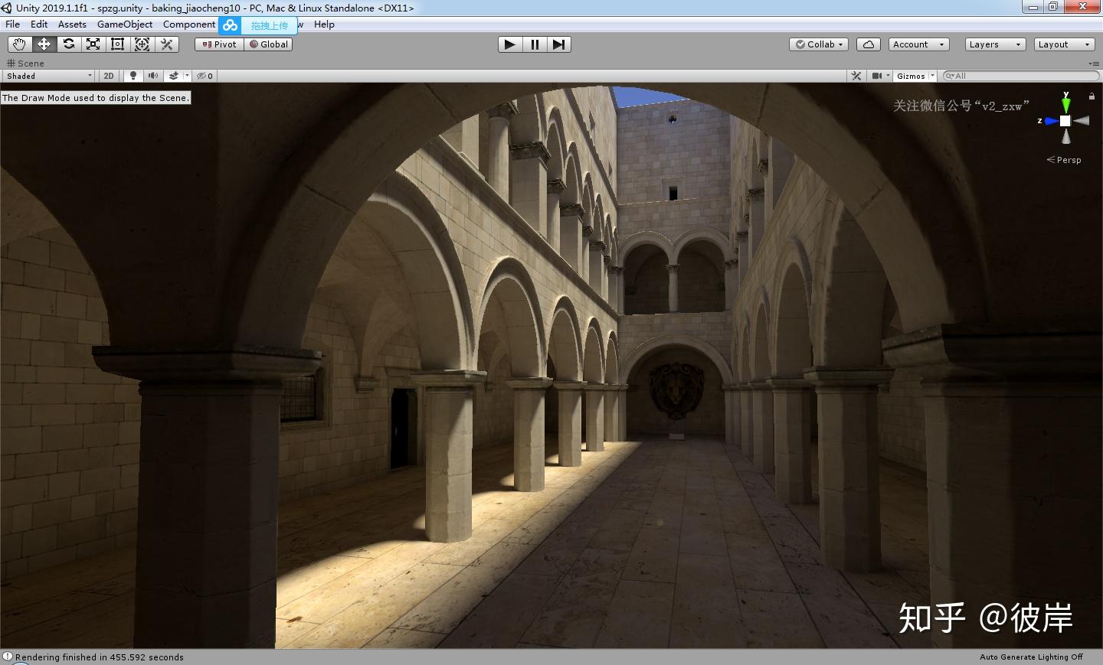Toggle Global handle rotation
Viewport: 1103px width, 665px height.
(268, 44)
